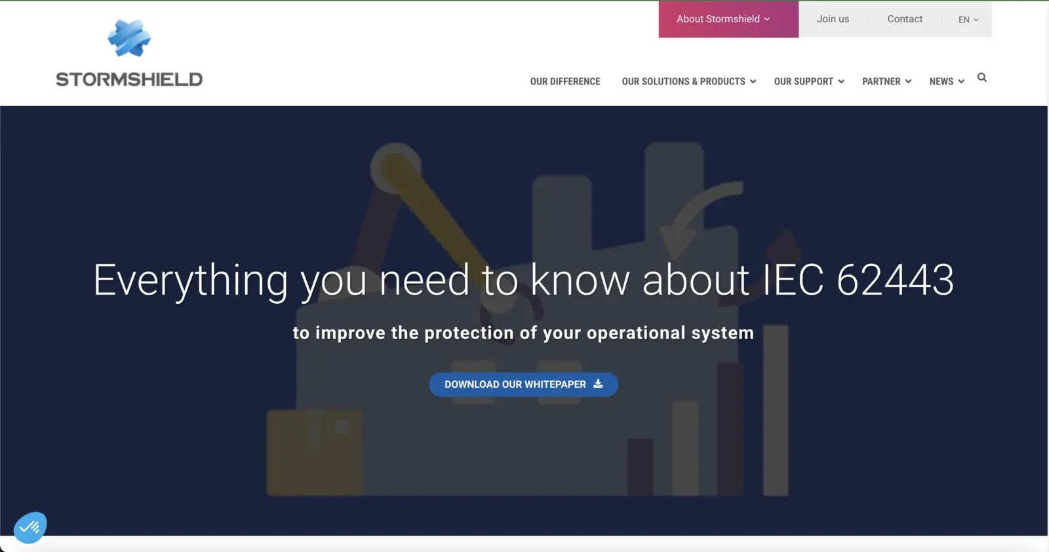Open the Our Difference page
This screenshot has width=1049, height=552.
(565, 81)
